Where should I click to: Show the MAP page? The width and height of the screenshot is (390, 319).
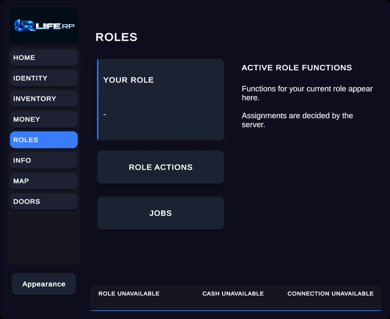tap(44, 181)
